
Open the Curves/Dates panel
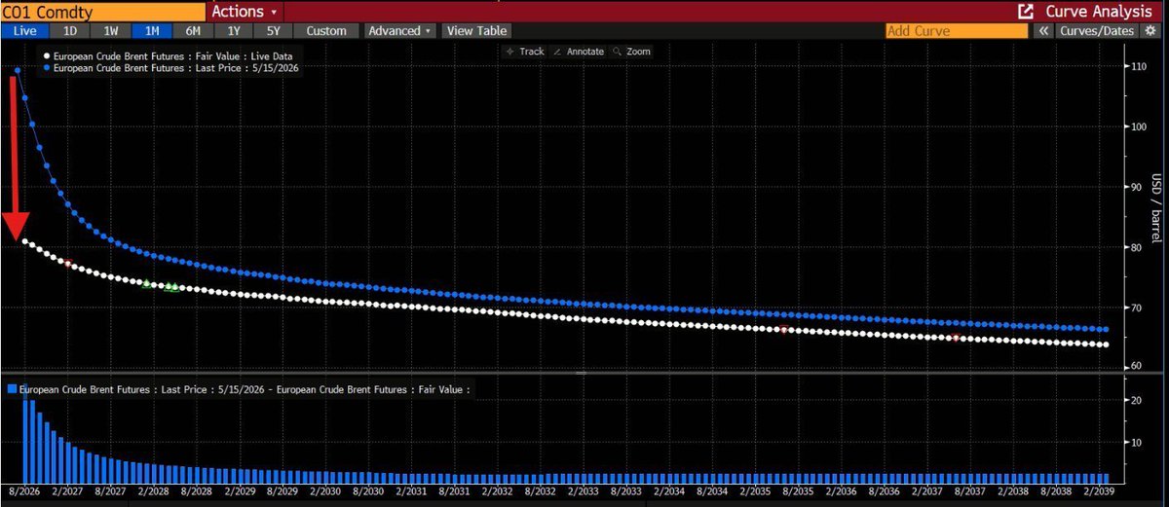pyautogui.click(x=1096, y=30)
